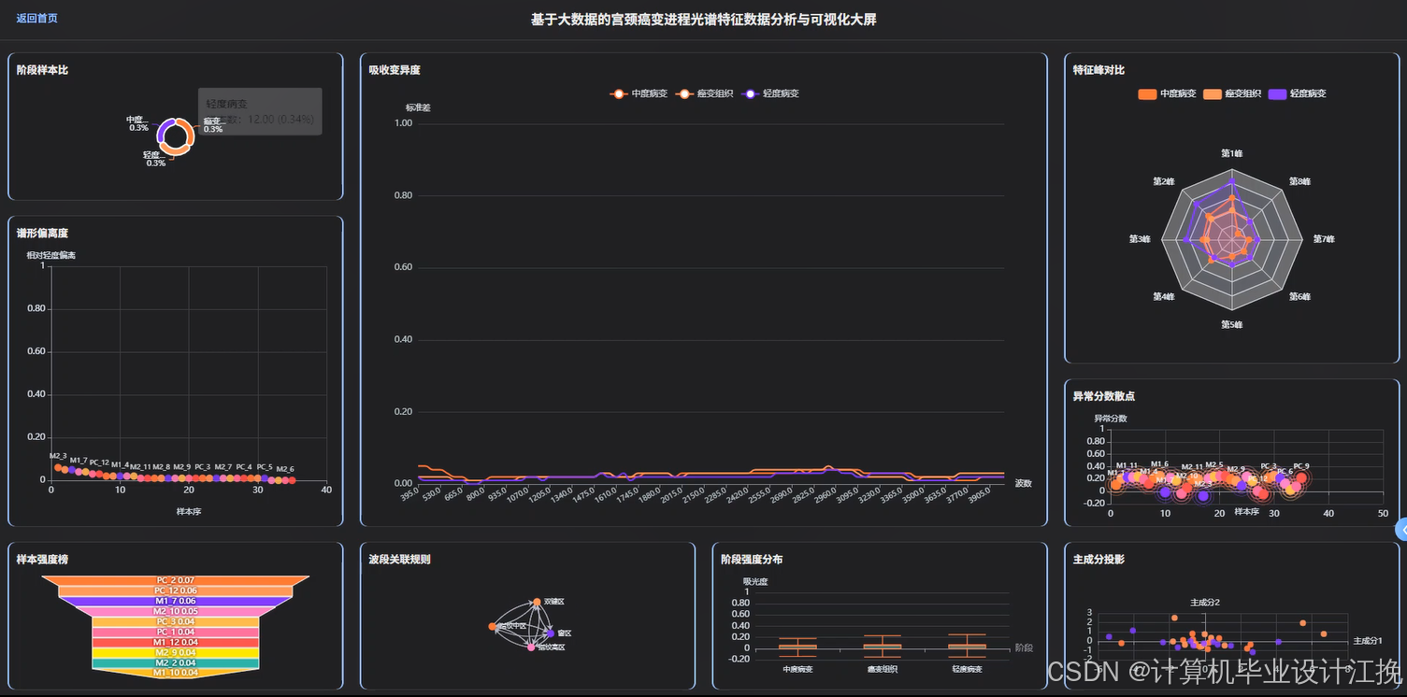The width and height of the screenshot is (1407, 697).
Task: Click the 双键区 node in 波段关联规则 graph
Action: point(537,602)
